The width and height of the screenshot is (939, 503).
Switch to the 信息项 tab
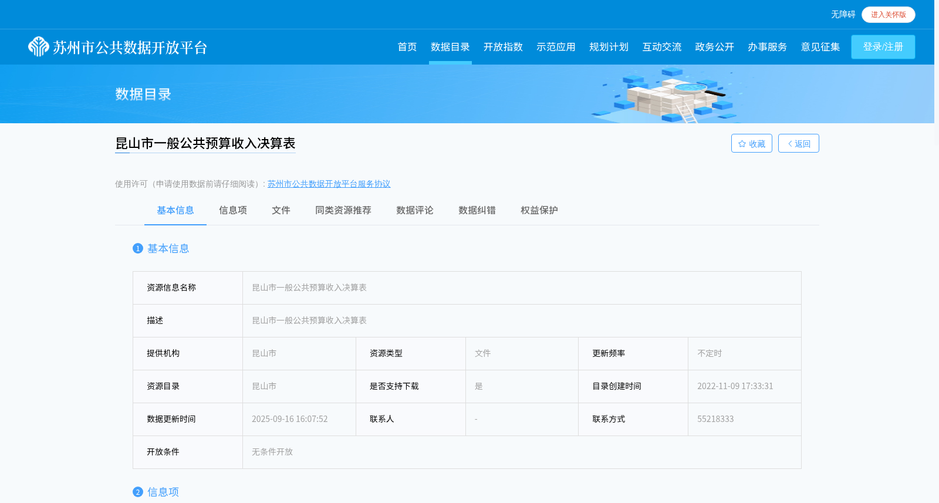pyautogui.click(x=233, y=210)
